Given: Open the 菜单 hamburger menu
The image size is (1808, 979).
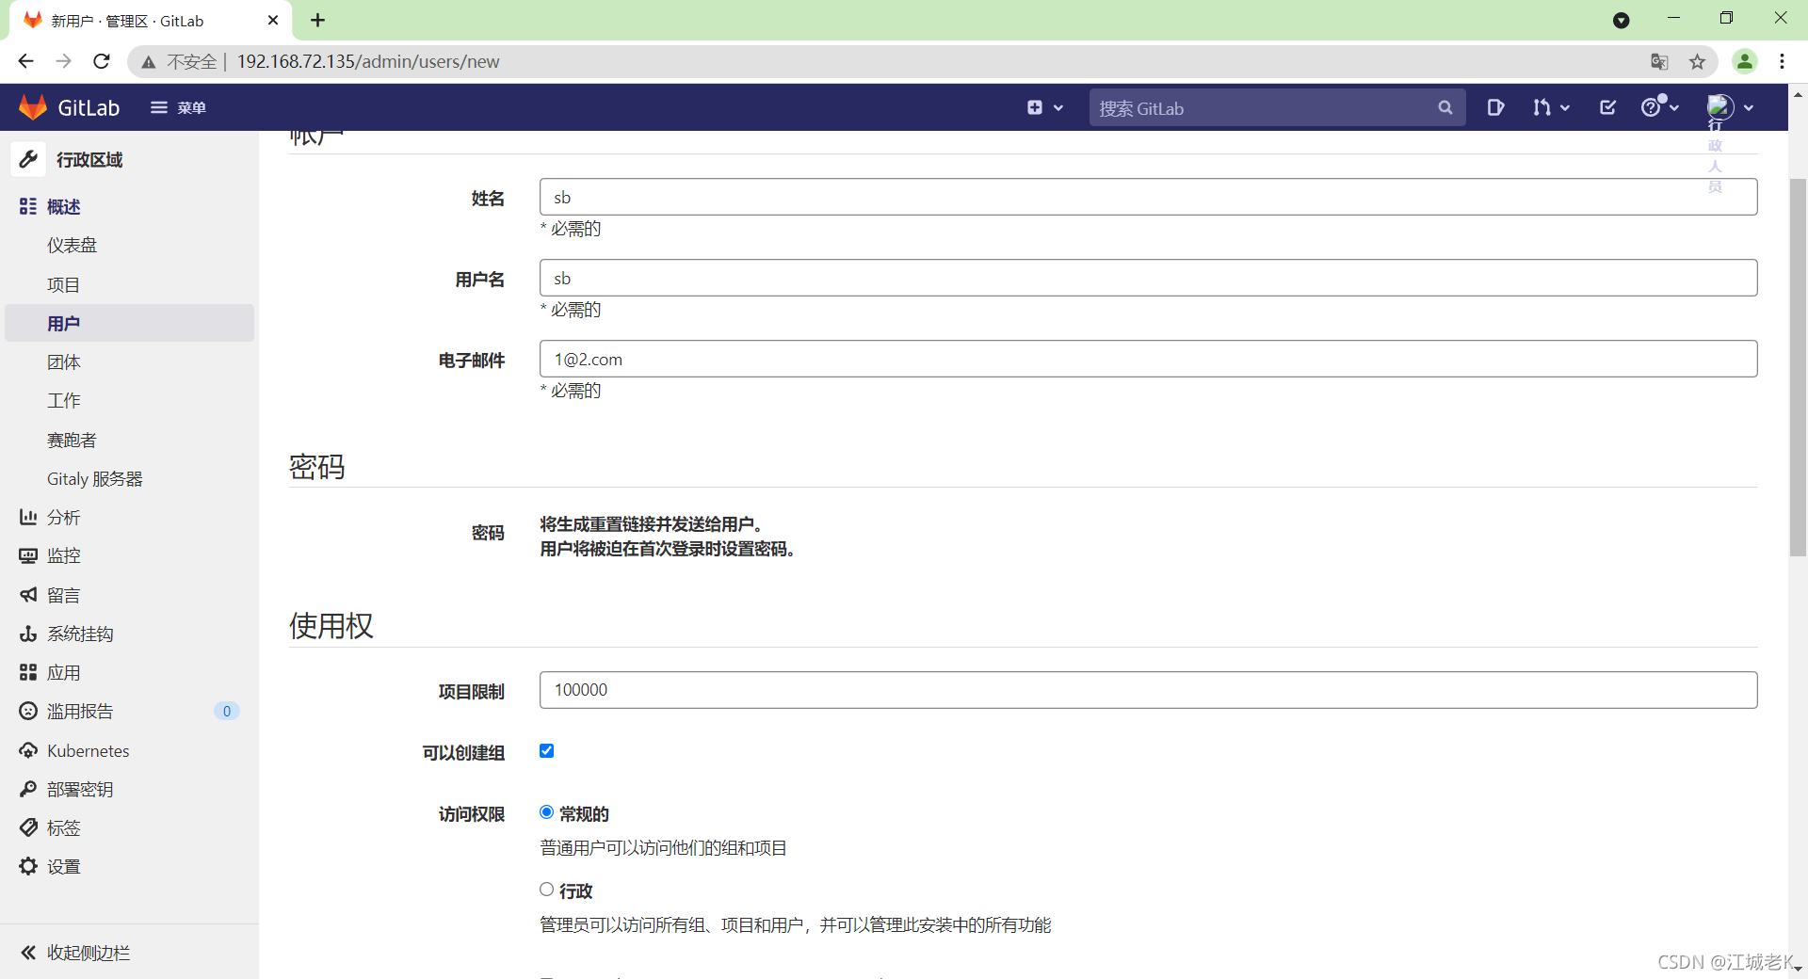Looking at the screenshot, I should tap(178, 107).
